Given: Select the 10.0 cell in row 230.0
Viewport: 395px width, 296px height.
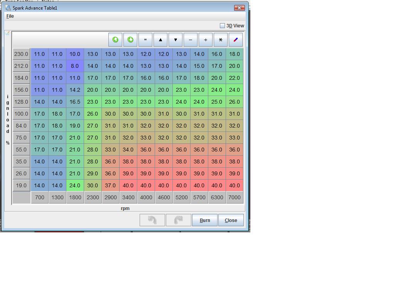Looking at the screenshot, I should pos(75,54).
